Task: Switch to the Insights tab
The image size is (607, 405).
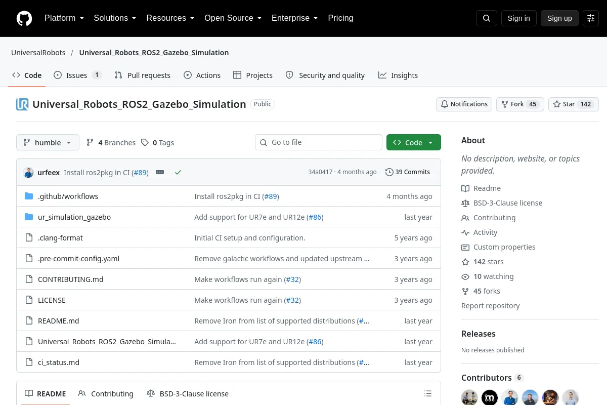Action: (398, 75)
